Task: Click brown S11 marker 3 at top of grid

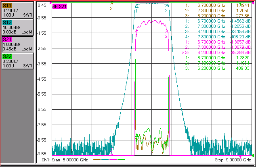Action: (112, 4)
